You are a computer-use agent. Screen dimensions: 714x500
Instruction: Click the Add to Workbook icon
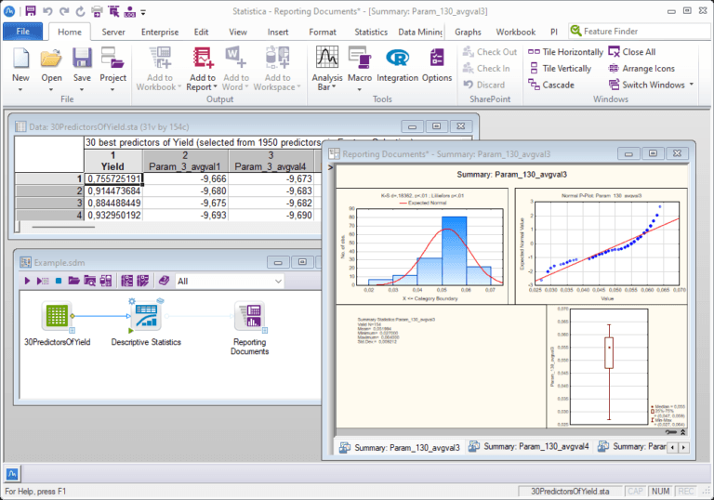point(160,58)
